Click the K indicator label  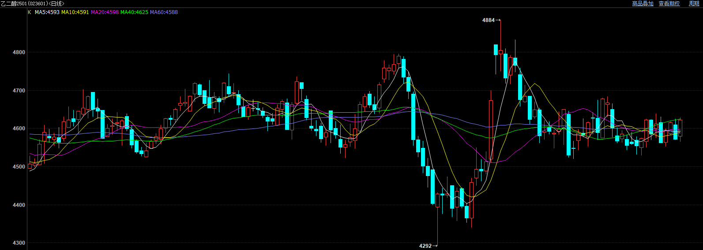pos(30,12)
